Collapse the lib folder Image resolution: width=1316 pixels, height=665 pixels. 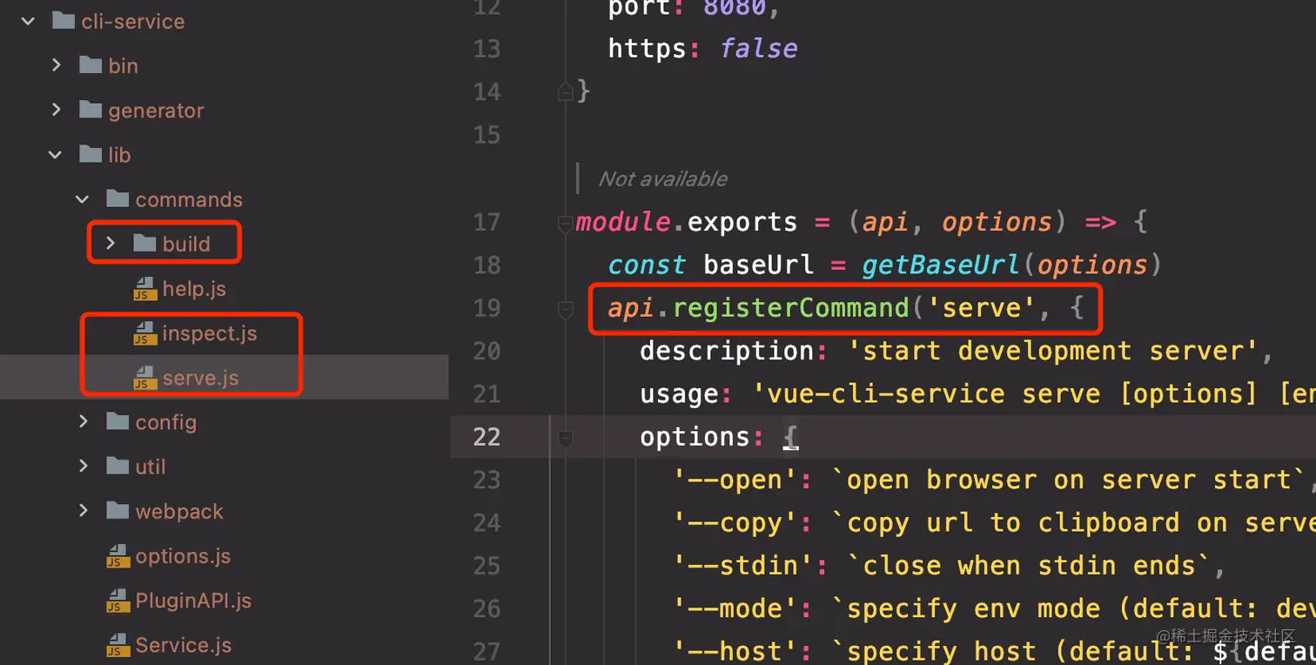pos(56,154)
